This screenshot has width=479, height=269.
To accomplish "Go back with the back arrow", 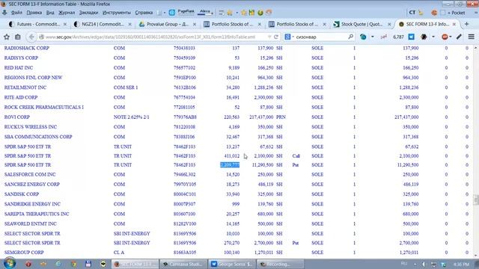I will pos(31,37).
